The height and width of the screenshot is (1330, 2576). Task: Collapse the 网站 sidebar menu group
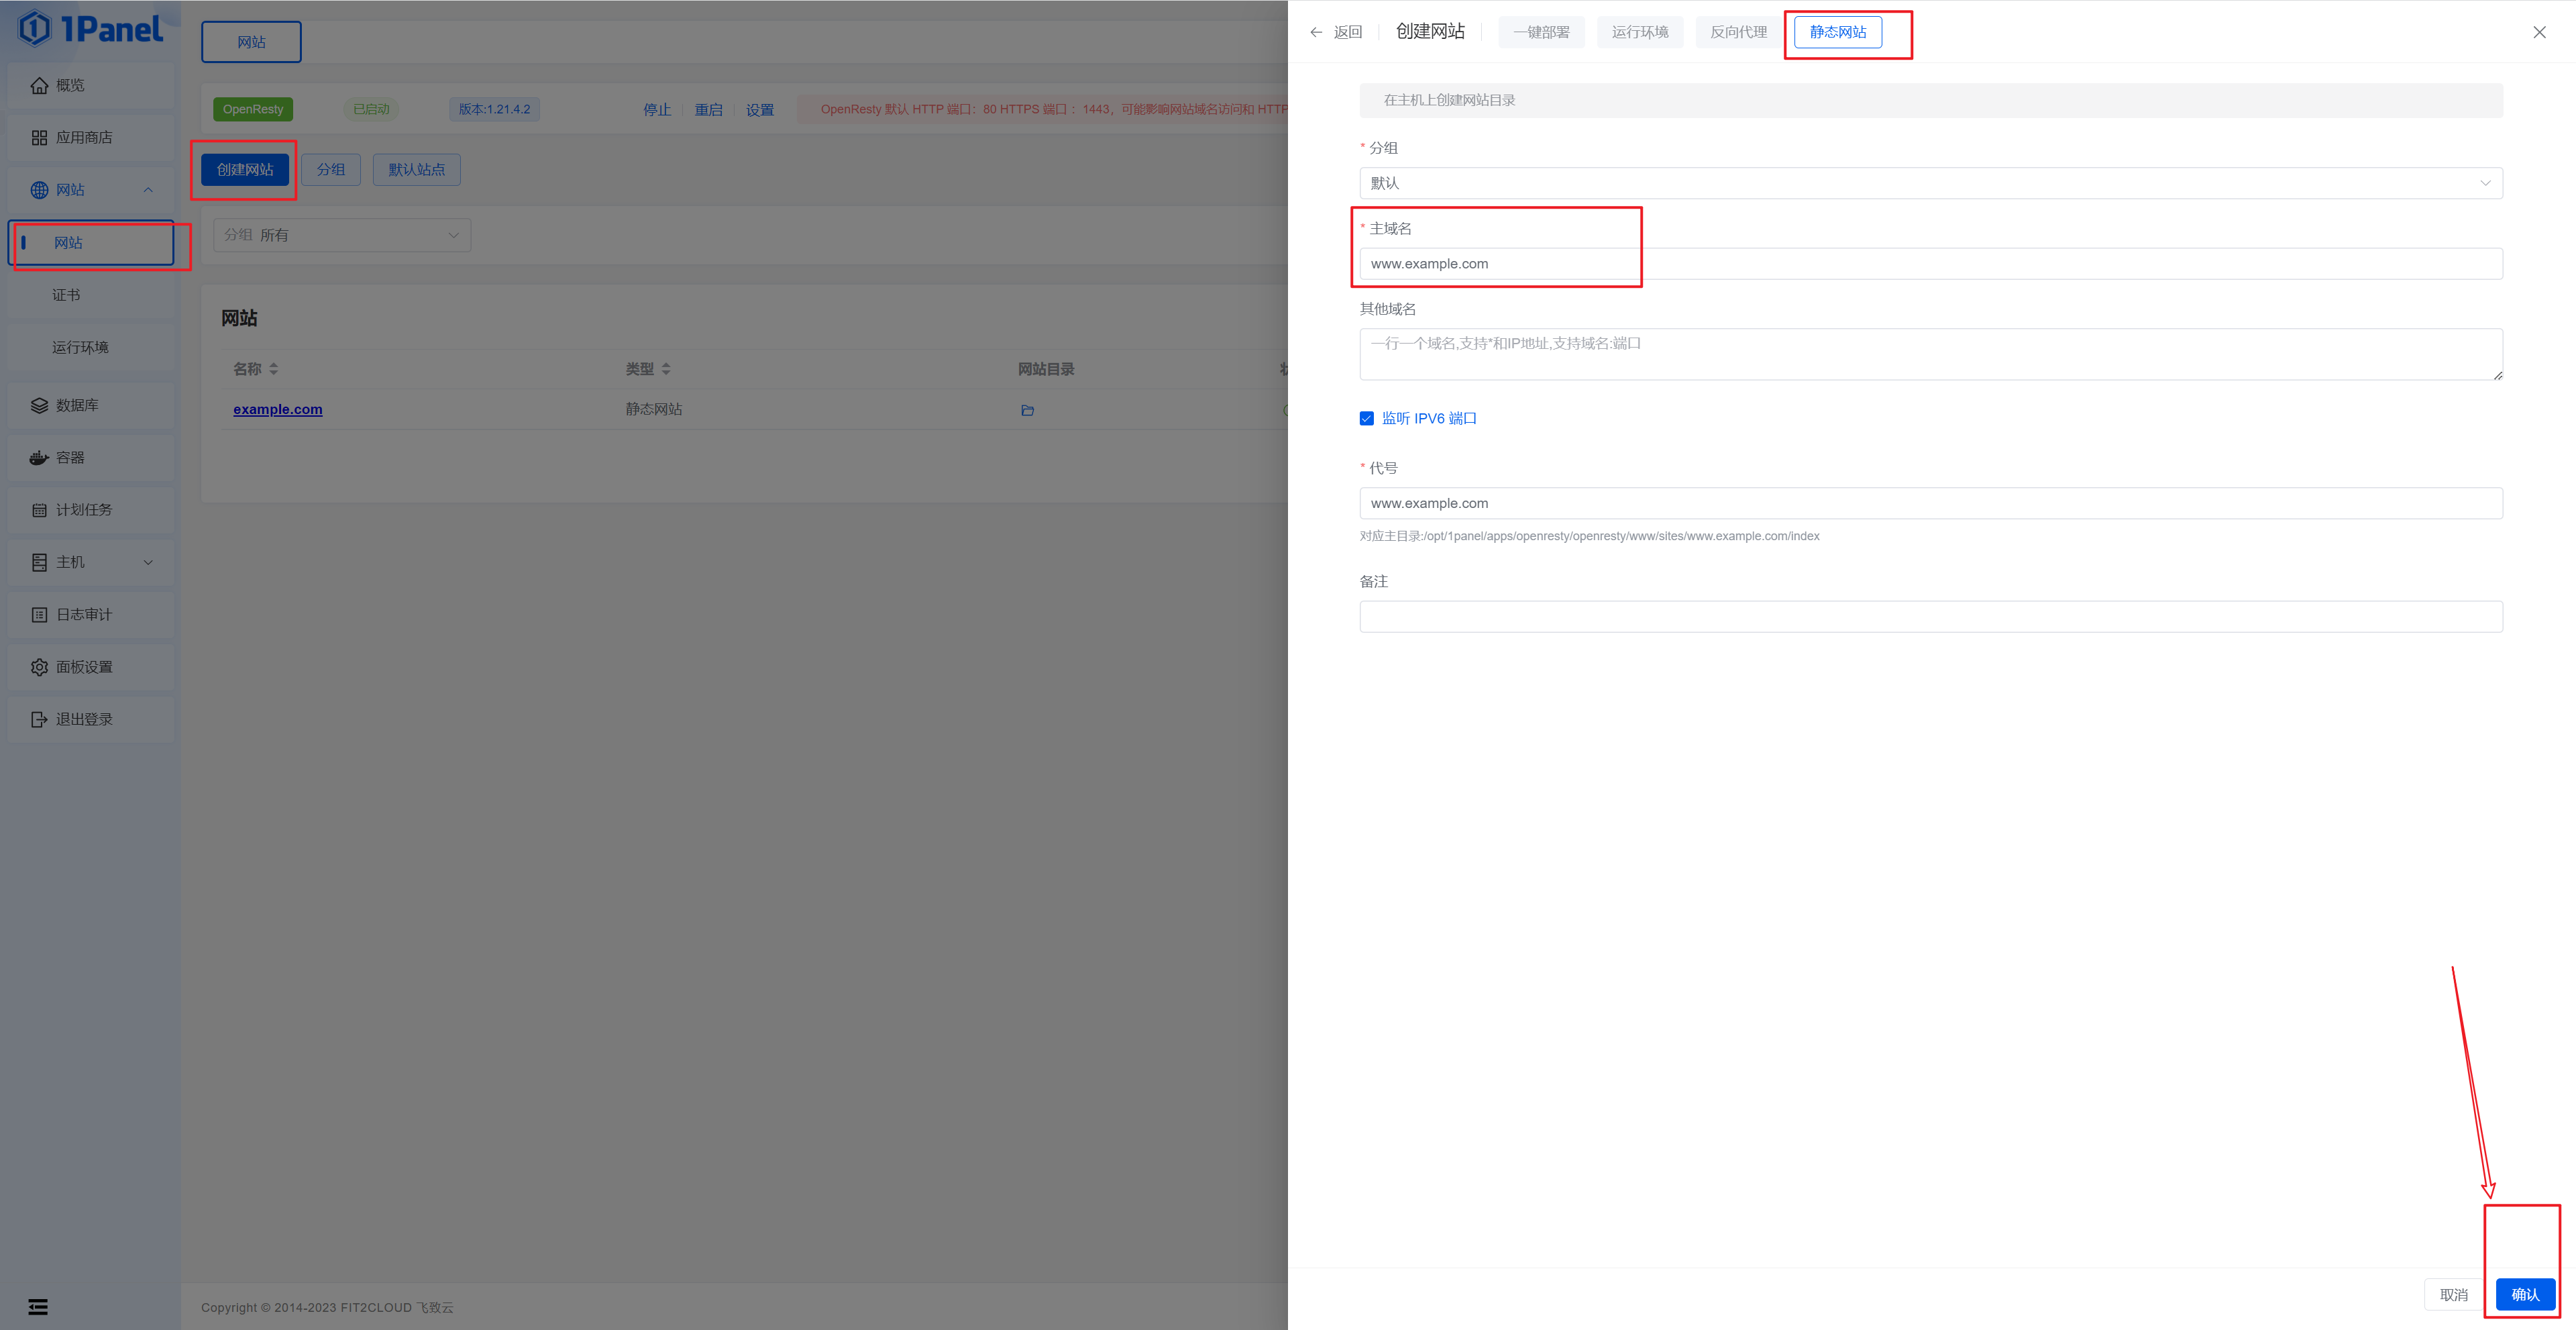coord(148,190)
